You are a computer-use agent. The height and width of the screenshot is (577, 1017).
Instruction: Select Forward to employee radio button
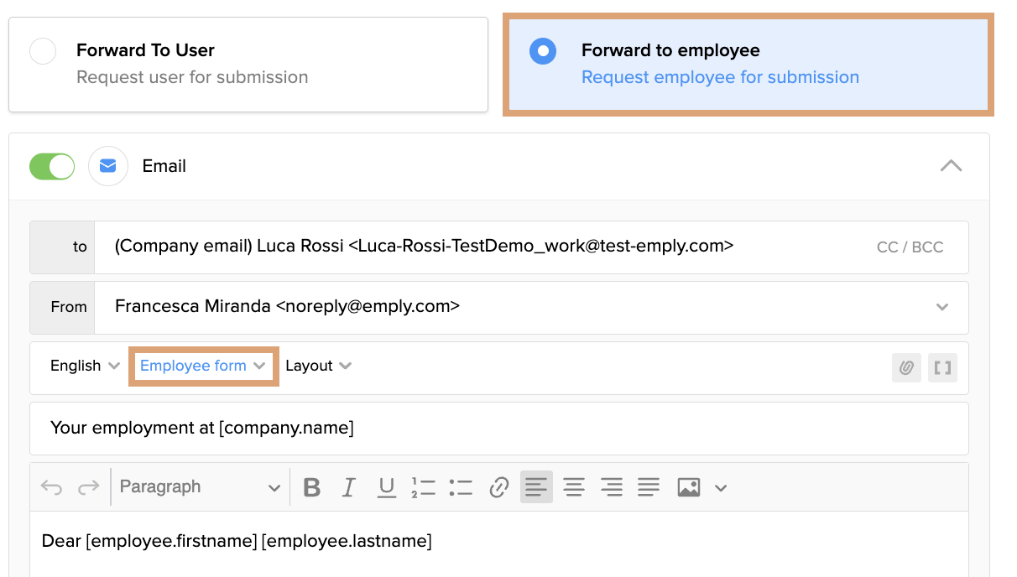(543, 51)
